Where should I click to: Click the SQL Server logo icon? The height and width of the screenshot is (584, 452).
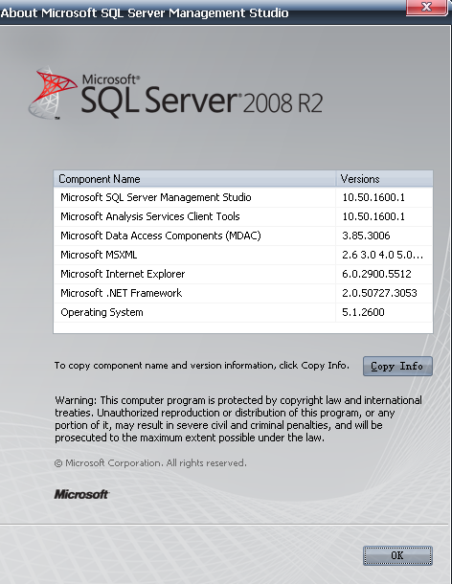[52, 93]
